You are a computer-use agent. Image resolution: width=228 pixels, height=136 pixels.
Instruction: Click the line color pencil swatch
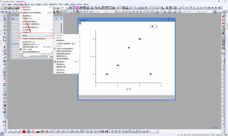tap(175, 12)
